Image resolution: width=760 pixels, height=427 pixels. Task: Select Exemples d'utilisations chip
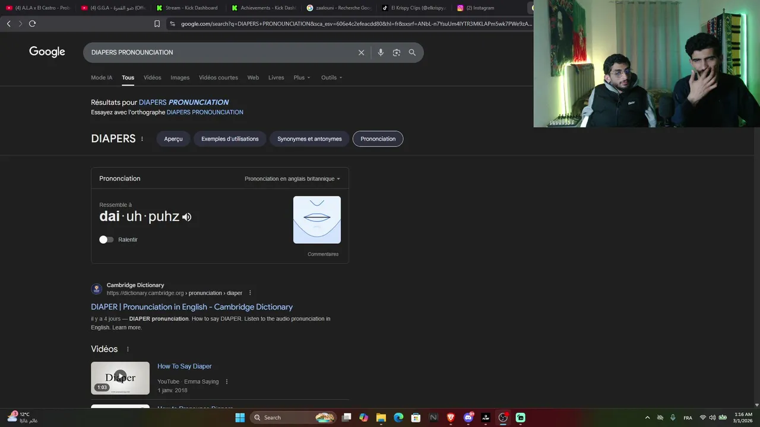[230, 139]
